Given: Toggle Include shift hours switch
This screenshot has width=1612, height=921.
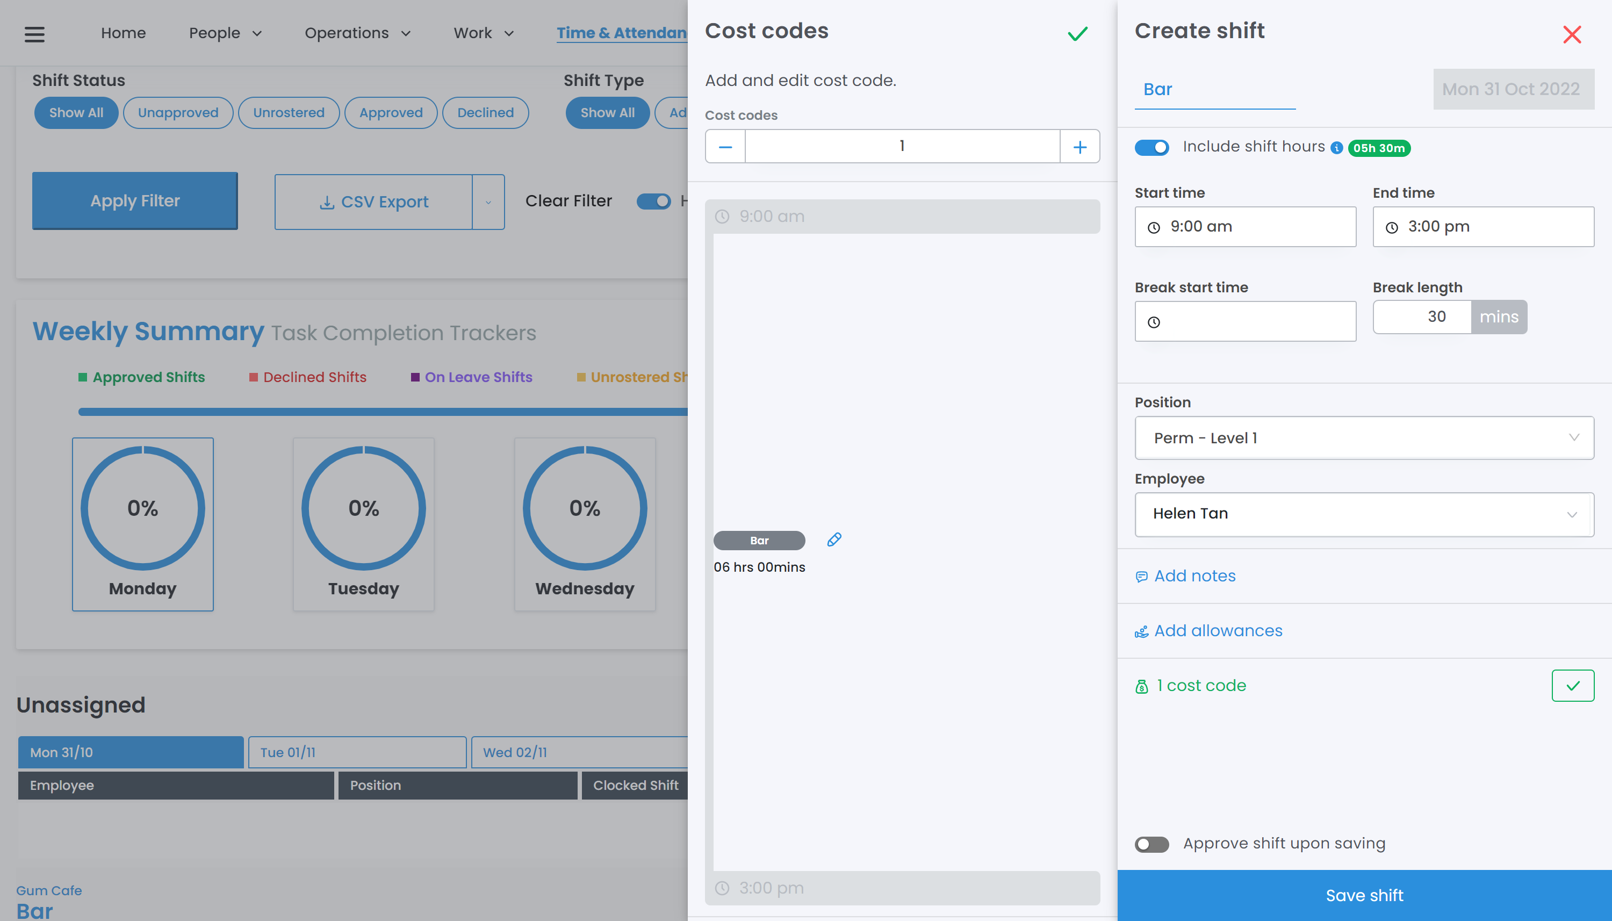Looking at the screenshot, I should (1152, 147).
